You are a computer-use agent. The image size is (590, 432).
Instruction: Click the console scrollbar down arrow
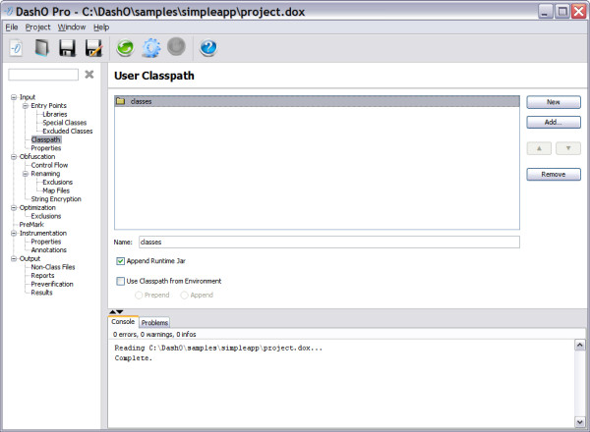pyautogui.click(x=580, y=422)
